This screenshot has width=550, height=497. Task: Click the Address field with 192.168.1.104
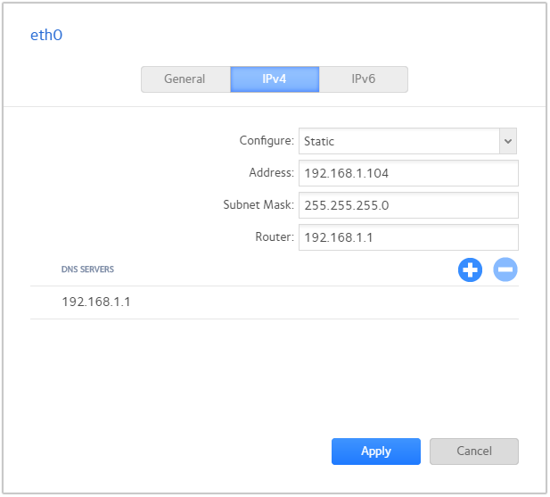click(x=408, y=173)
